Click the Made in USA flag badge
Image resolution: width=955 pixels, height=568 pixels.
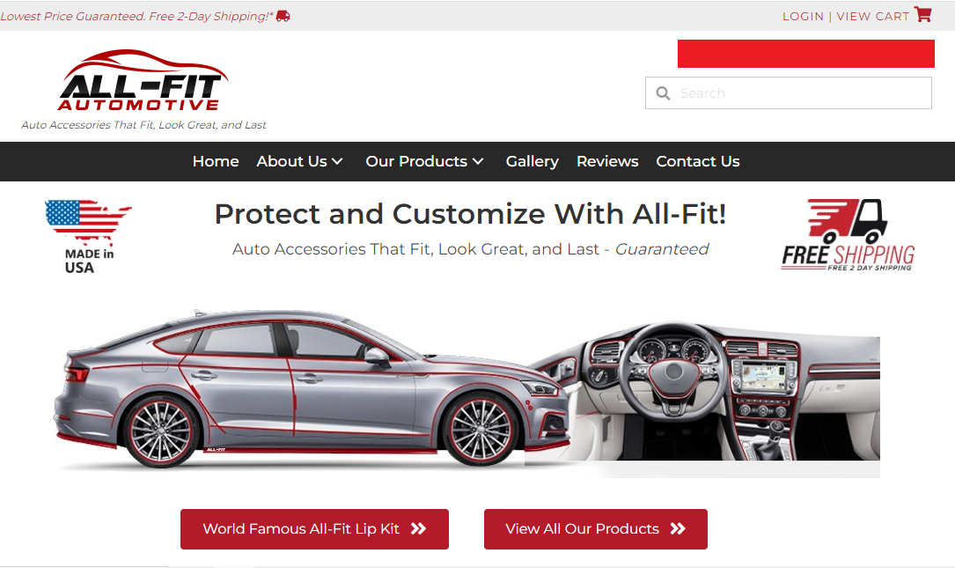(88, 237)
